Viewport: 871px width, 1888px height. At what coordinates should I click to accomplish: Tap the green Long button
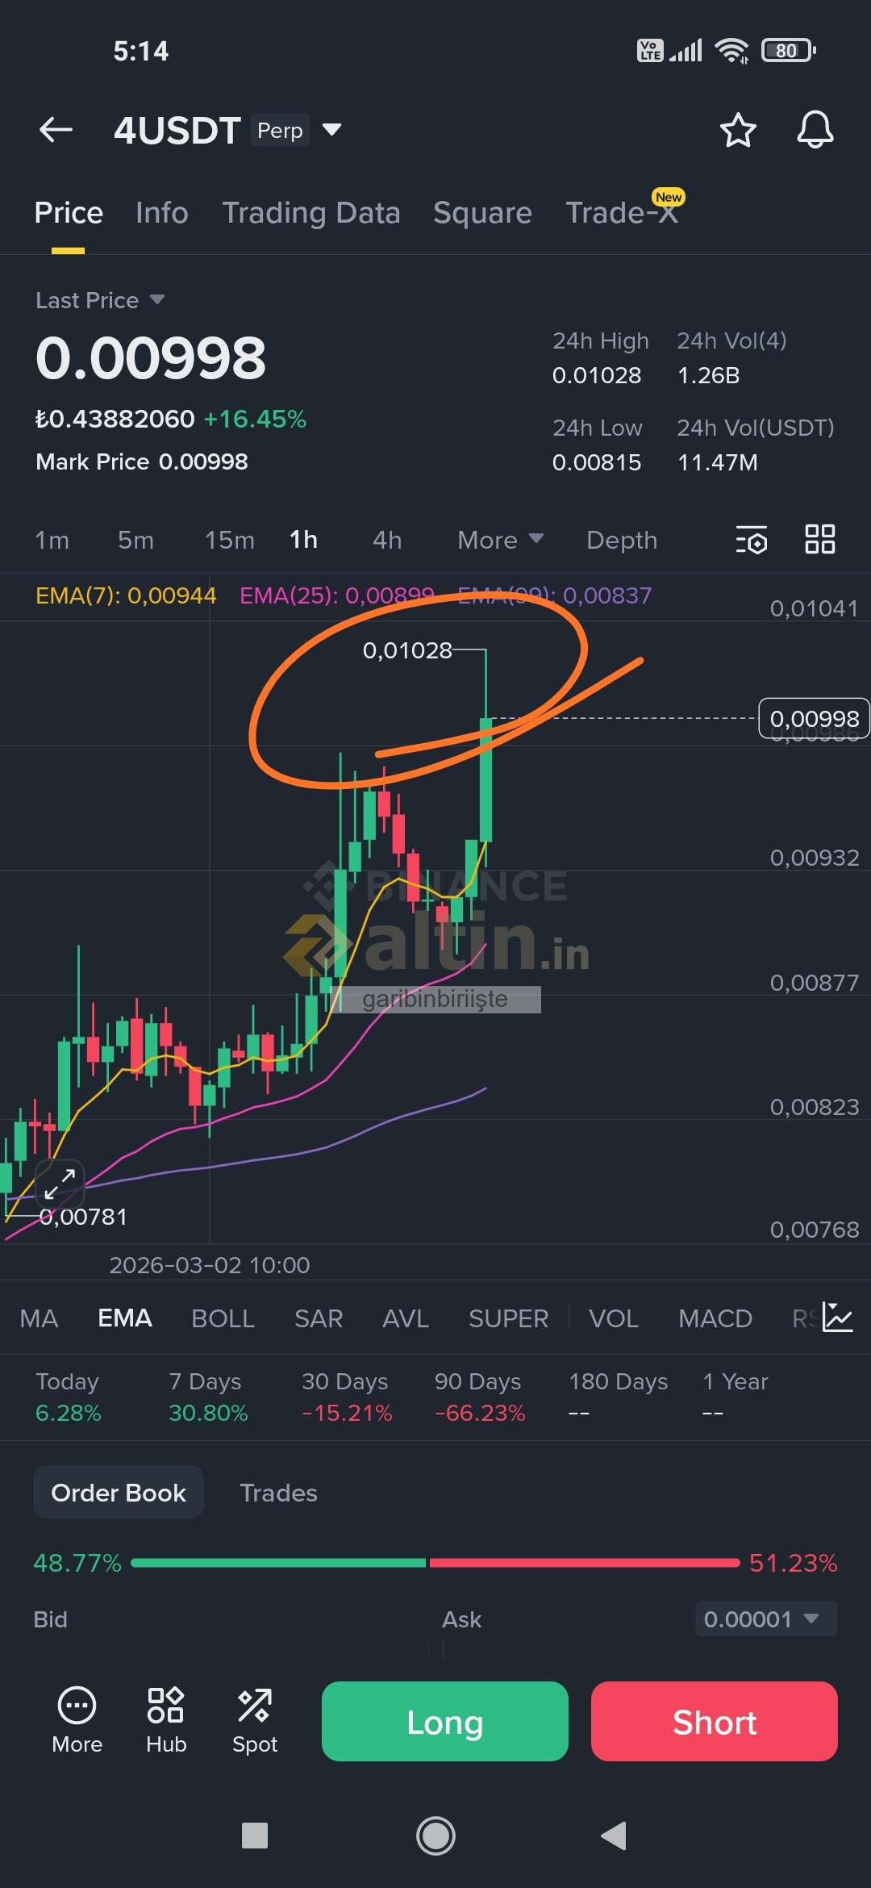click(x=445, y=1721)
